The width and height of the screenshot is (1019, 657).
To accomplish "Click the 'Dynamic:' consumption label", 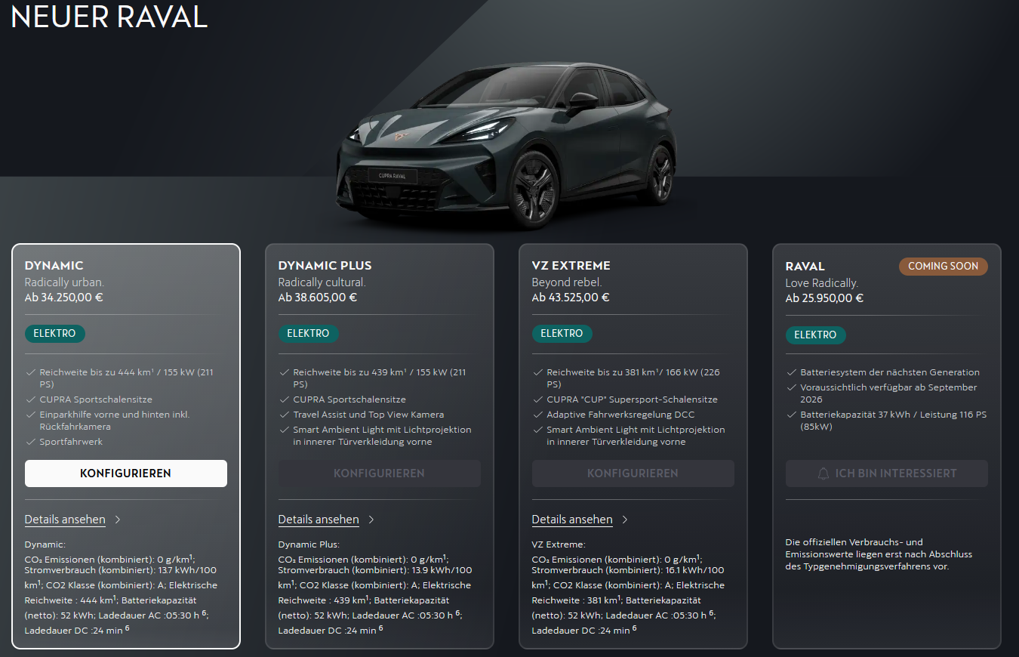I will [45, 544].
